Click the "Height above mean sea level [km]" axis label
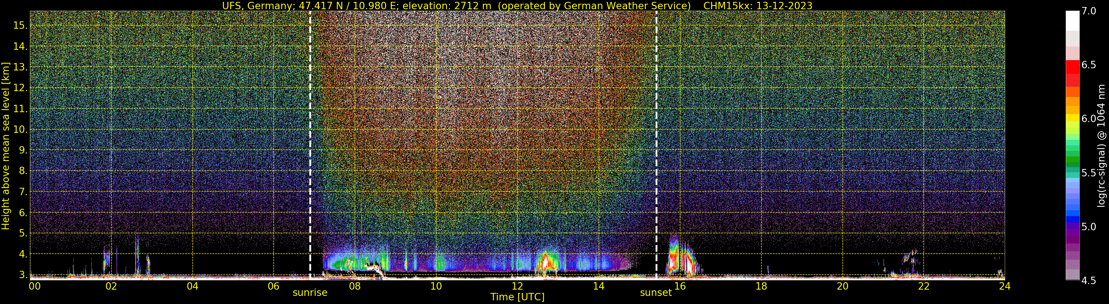The image size is (1109, 304). [6, 146]
